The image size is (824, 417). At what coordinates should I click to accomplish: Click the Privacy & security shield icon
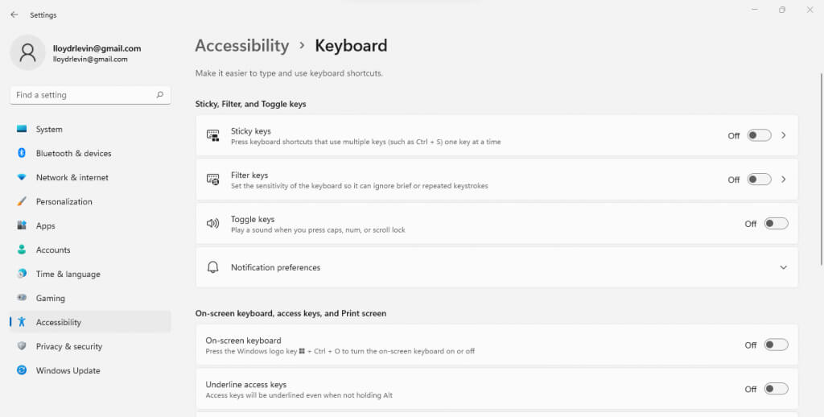[x=22, y=346]
